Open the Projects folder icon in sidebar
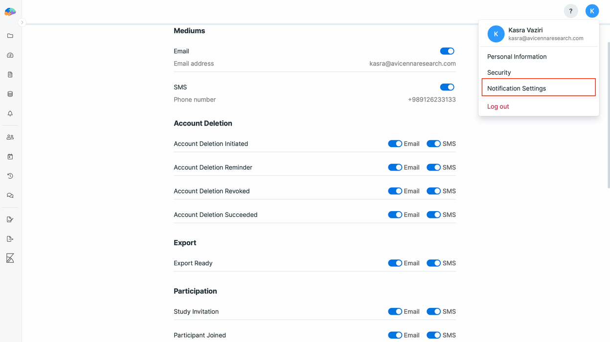 pyautogui.click(x=10, y=35)
